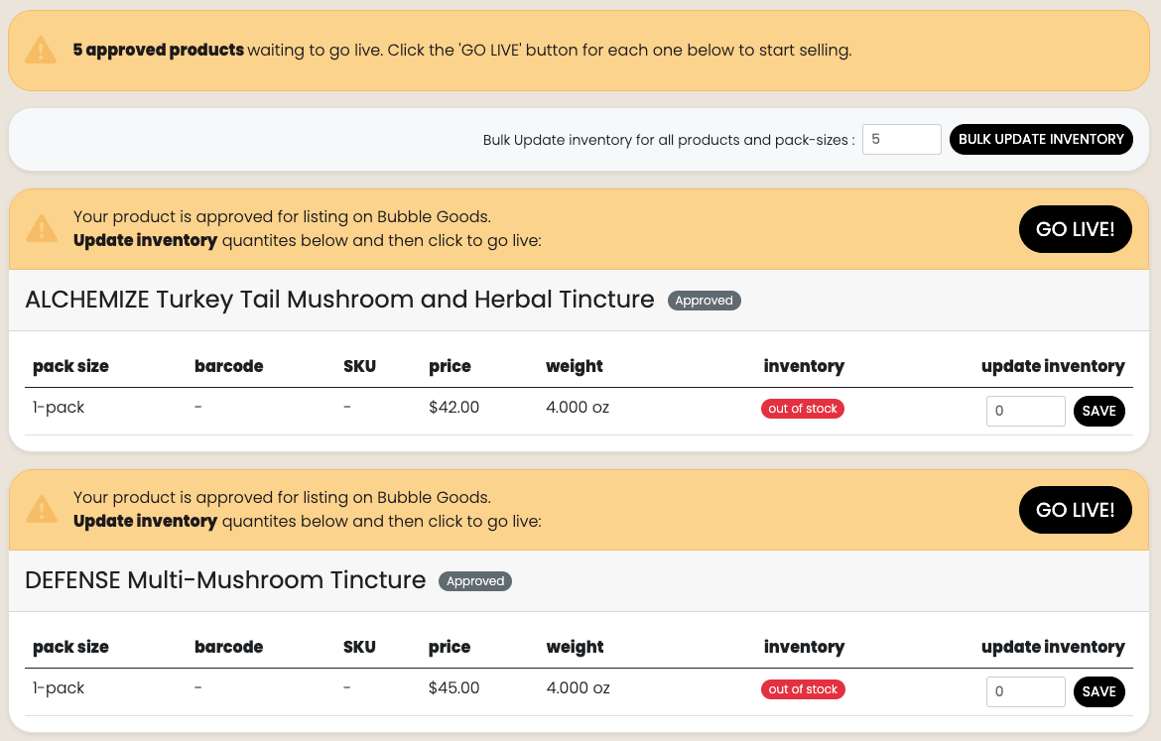The height and width of the screenshot is (741, 1161).
Task: Click Approved badge next to DEFENSE title
Action: point(475,581)
